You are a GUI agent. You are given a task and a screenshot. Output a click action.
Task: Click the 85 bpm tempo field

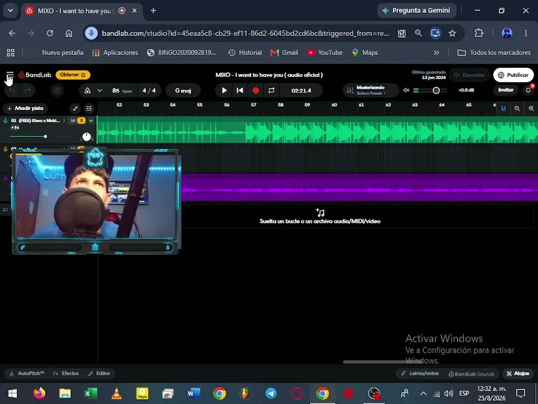(x=122, y=91)
